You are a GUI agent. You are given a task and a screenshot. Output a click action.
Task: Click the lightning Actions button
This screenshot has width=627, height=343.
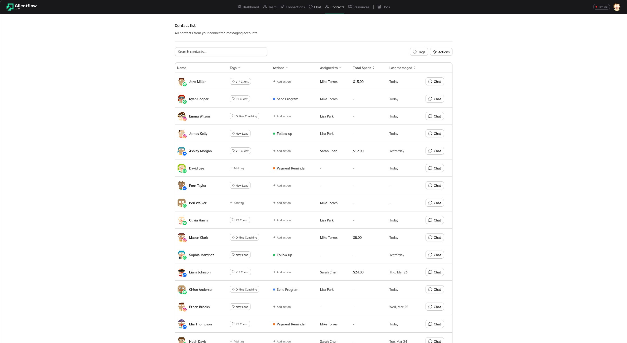[441, 52]
